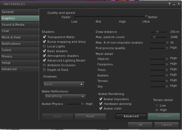
Task: Expand the Water Reflections dropdown
Action: point(65,96)
